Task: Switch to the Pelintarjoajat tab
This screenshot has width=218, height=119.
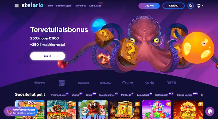Action: tap(58, 95)
